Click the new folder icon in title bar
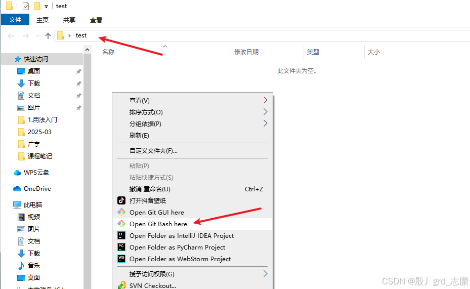This screenshot has width=470, height=289. point(37,6)
